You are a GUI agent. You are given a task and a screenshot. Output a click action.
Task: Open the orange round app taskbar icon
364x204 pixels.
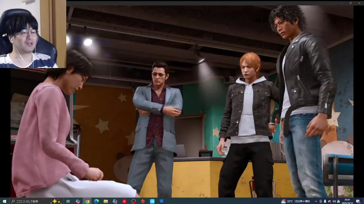[x=143, y=201]
